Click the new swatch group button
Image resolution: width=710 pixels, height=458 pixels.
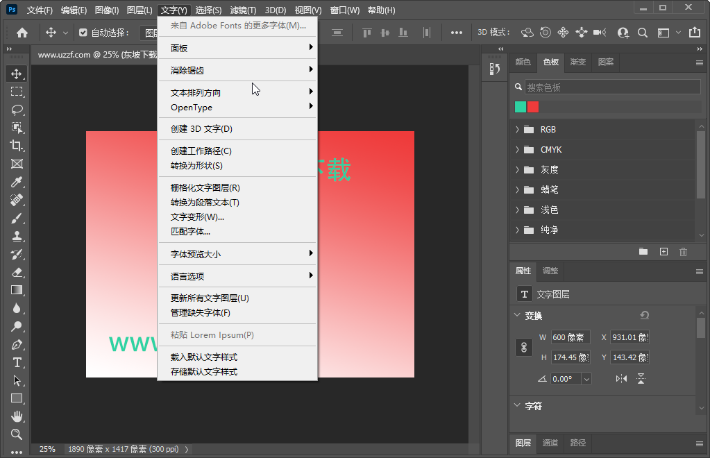pos(643,251)
